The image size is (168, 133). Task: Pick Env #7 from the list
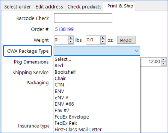pos(62,111)
